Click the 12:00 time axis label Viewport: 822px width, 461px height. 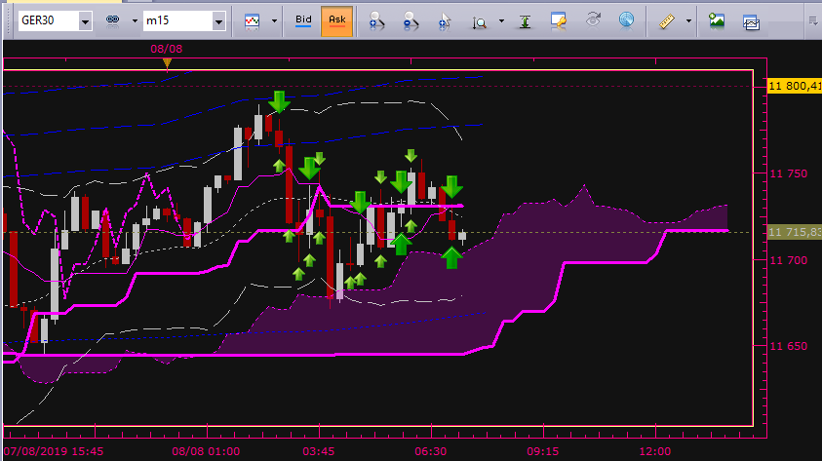coord(654,451)
